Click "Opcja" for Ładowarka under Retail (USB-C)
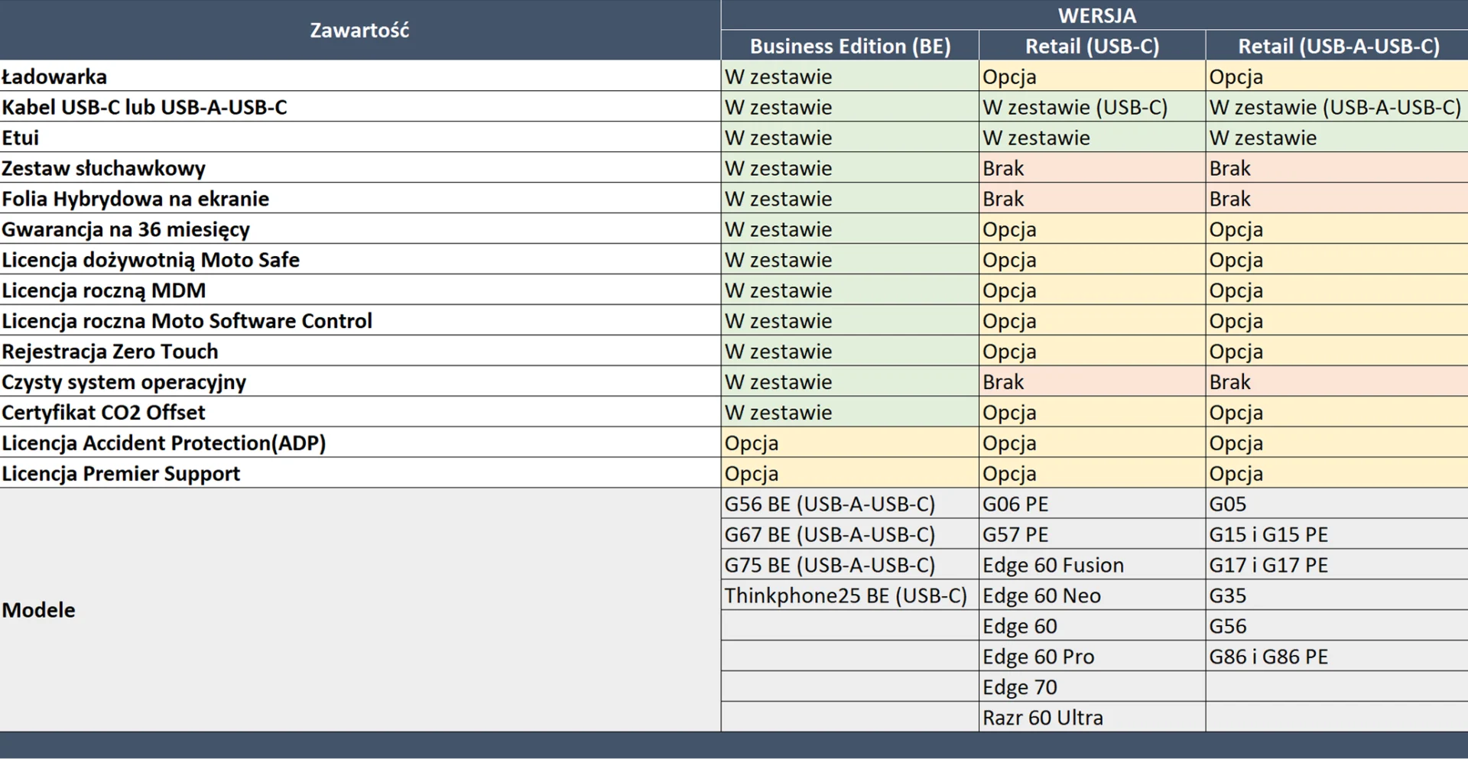The height and width of the screenshot is (759, 1468). (x=1093, y=76)
